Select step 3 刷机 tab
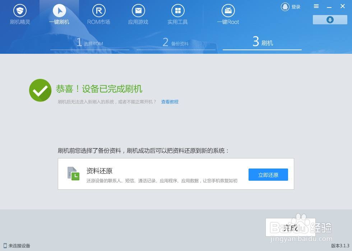The height and width of the screenshot is (251, 352). click(263, 43)
